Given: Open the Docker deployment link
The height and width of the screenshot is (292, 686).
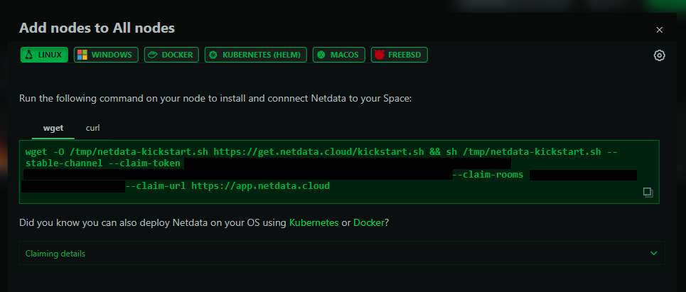Looking at the screenshot, I should tap(369, 222).
